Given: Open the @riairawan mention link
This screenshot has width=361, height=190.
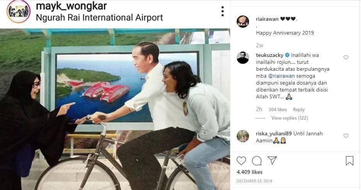Looking at the screenshot, I should point(281,76).
